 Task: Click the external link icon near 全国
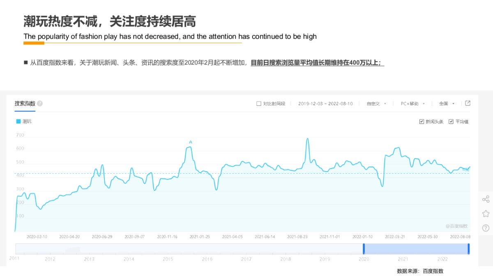[468, 103]
